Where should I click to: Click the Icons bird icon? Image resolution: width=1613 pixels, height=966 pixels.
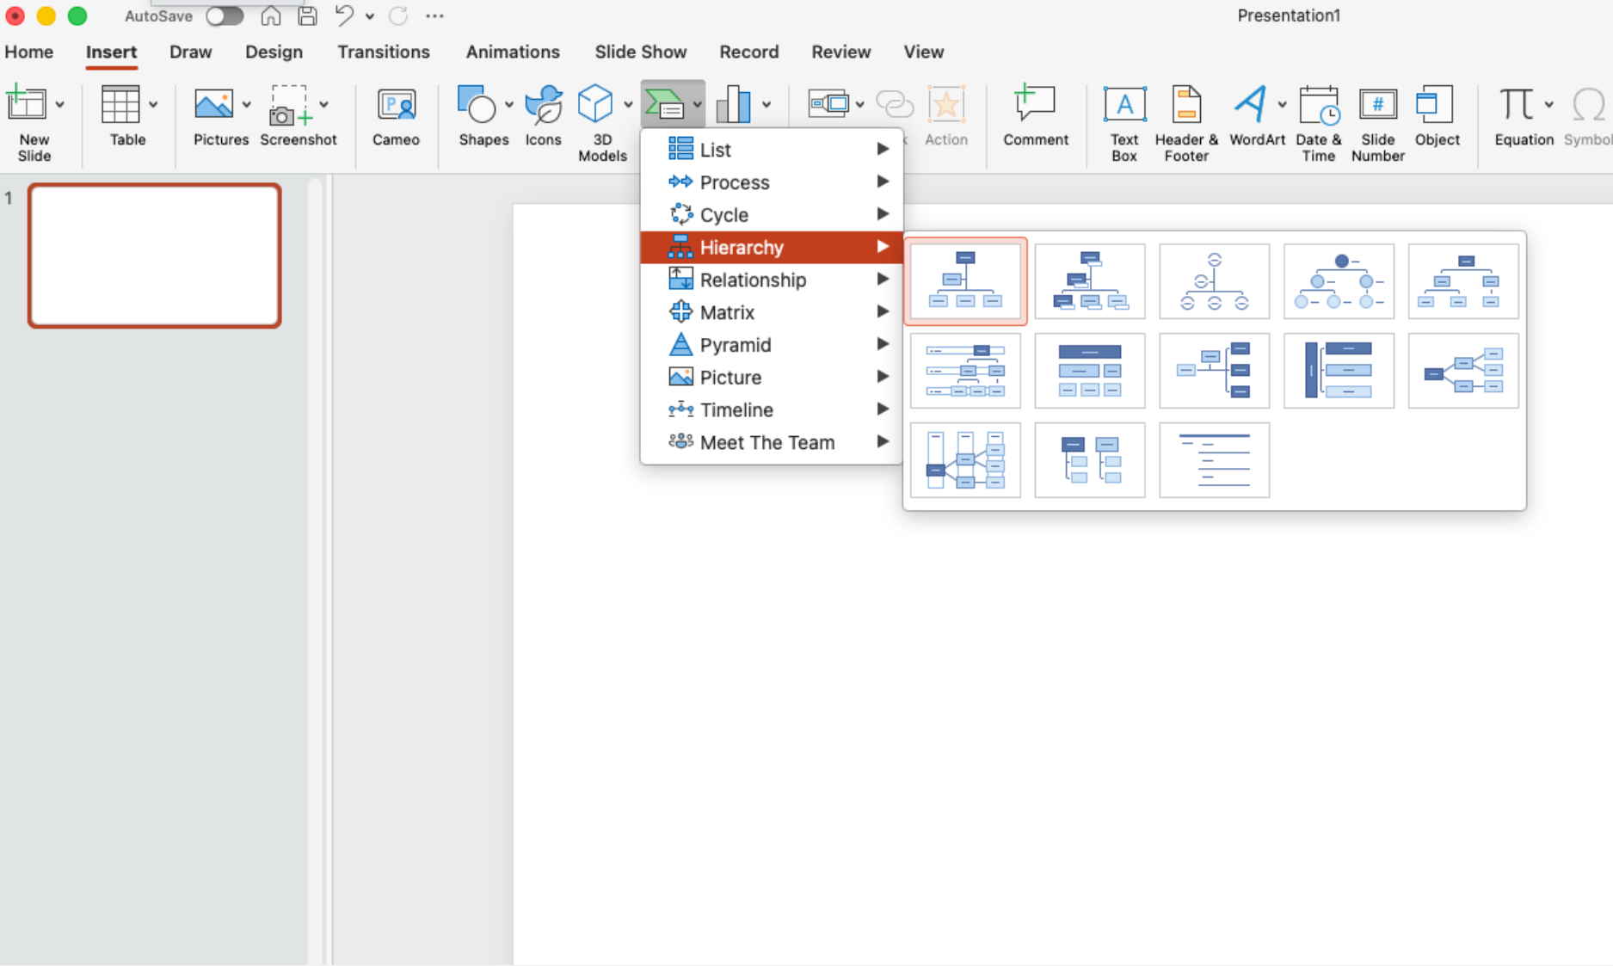point(544,105)
